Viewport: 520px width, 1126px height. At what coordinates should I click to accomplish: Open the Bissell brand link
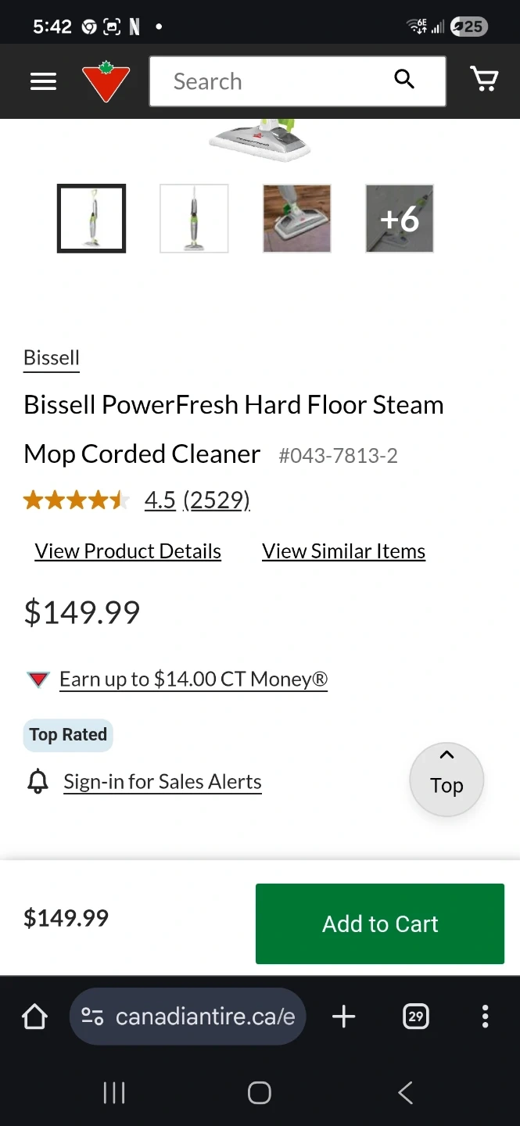52,358
